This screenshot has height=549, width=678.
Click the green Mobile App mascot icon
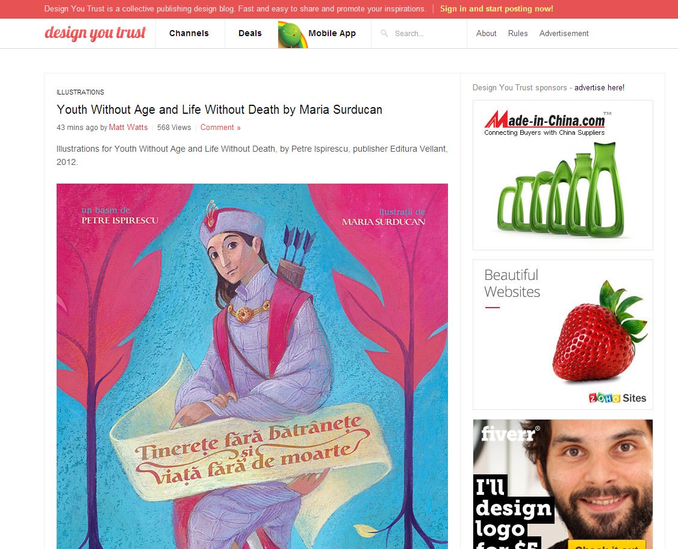pyautogui.click(x=293, y=34)
